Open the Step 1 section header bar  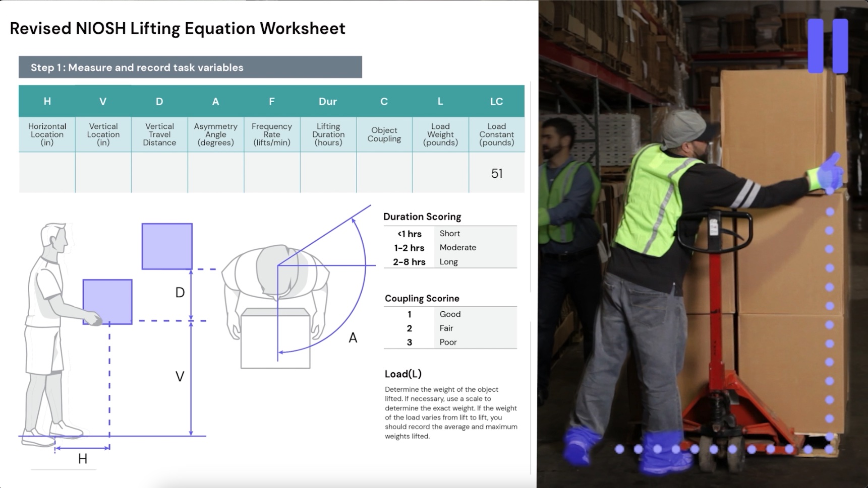pyautogui.click(x=190, y=67)
